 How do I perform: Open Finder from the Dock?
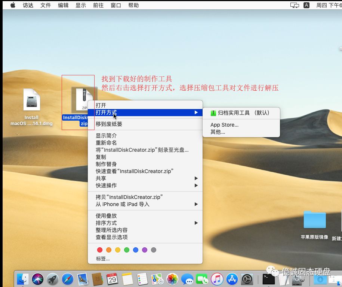(x=23, y=279)
